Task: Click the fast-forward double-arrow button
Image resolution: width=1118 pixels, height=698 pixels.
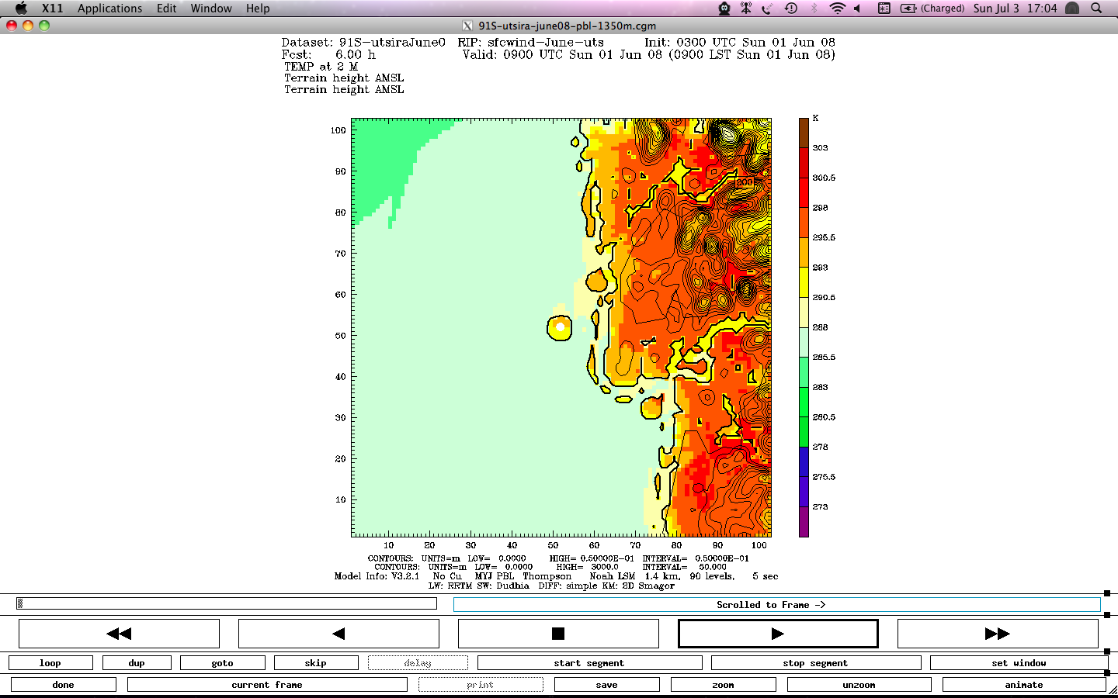Action: (x=997, y=634)
